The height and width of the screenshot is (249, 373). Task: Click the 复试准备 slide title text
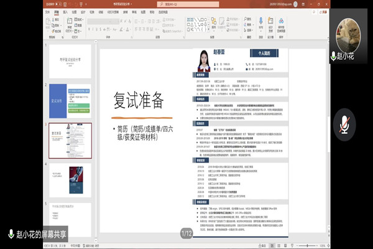[138, 100]
